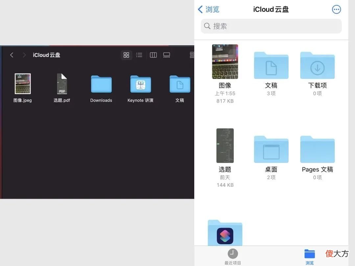
Task: Open the 桌面 folder
Action: 271,149
